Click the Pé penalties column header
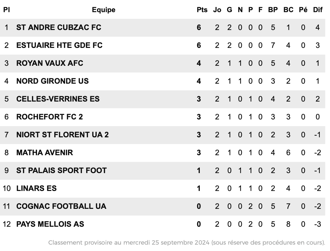Screen dimensions: 330x251 303,10
